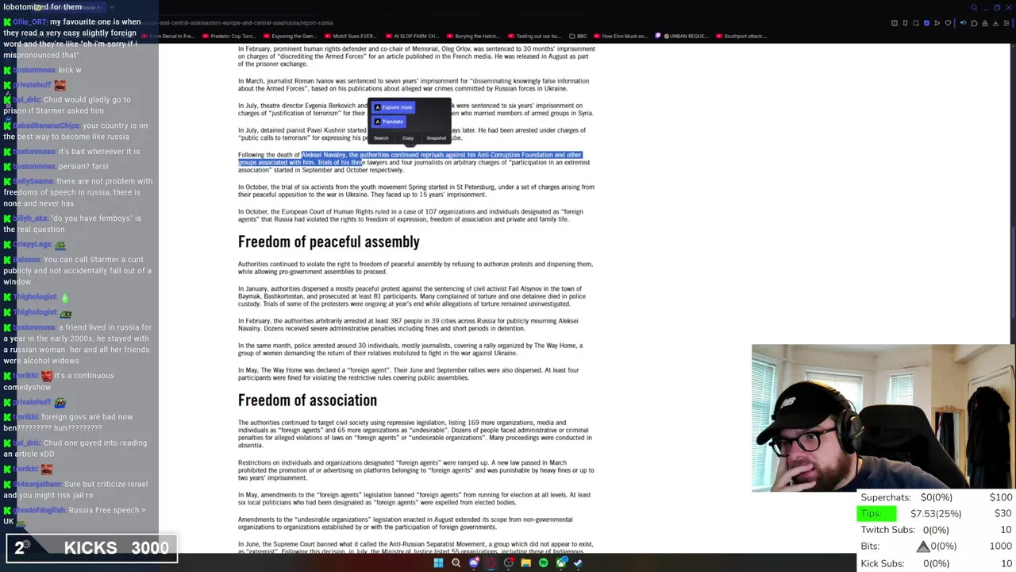Screen dimensions: 1016x572
Task: Click the paragraph about The Way Home 'foreign agent'
Action: click(409, 374)
